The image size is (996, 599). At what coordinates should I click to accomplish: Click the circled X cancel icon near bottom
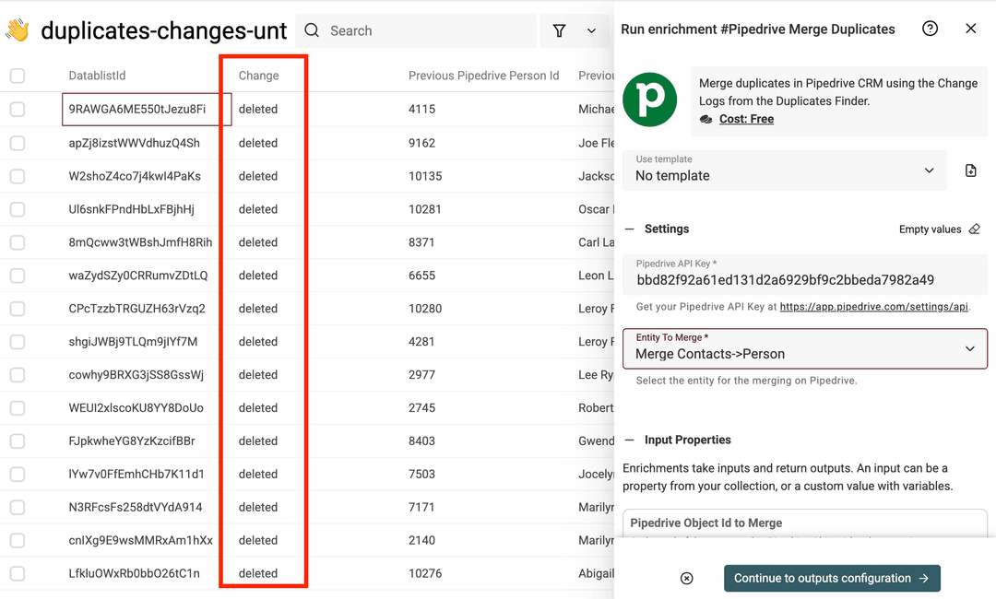coord(686,578)
